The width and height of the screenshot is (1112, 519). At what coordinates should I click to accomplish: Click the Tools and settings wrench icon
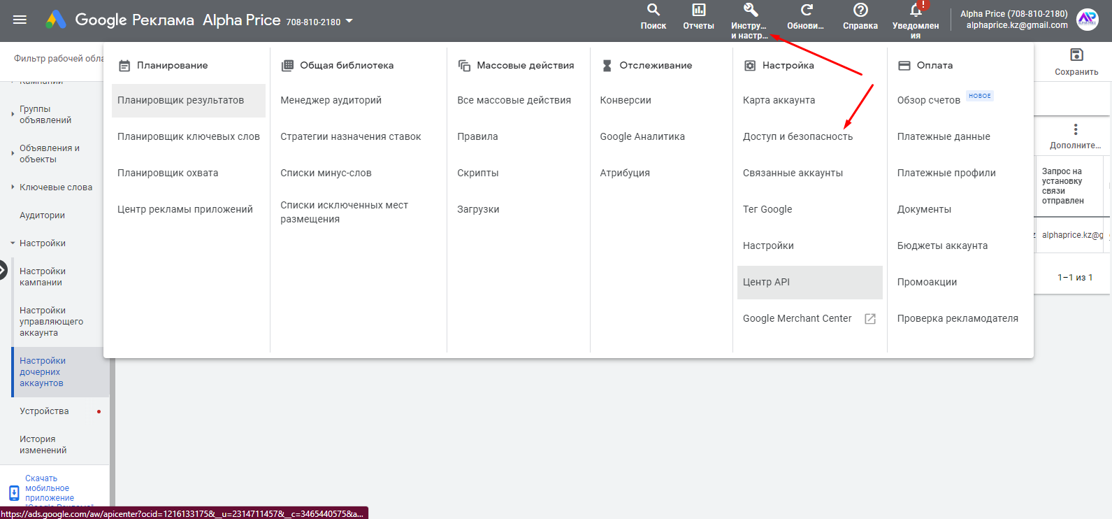point(750,10)
